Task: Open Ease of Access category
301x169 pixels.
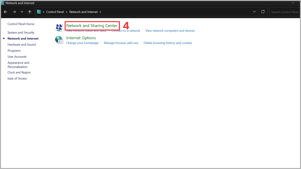Action: point(17,78)
